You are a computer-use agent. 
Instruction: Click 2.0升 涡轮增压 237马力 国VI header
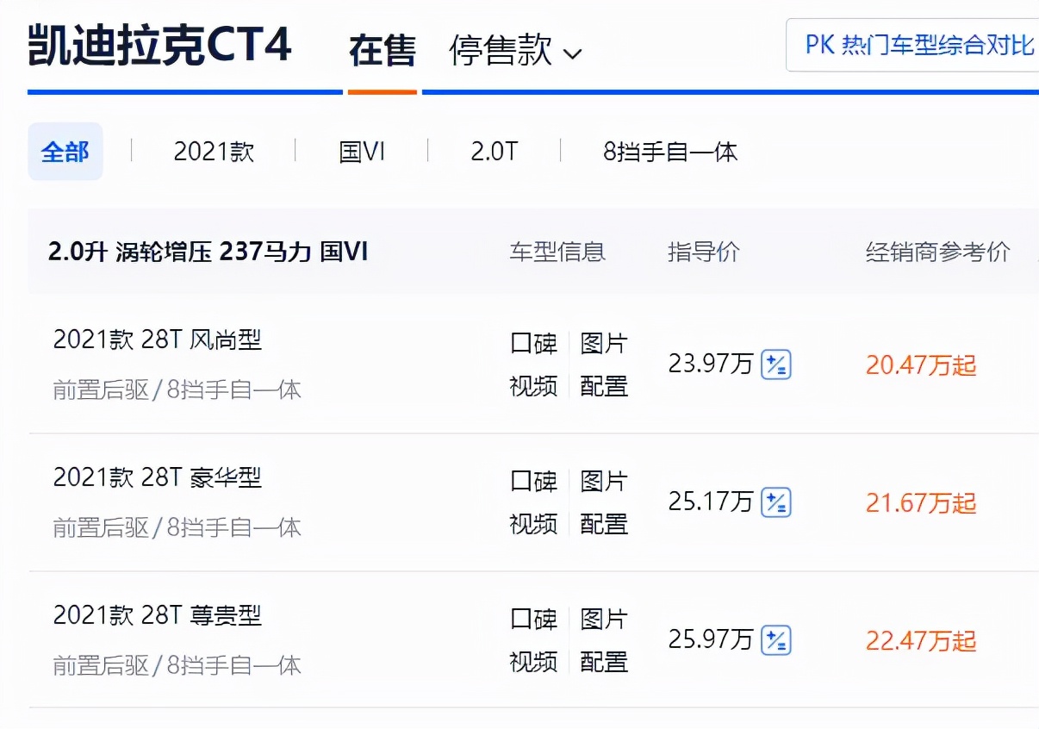tap(208, 252)
